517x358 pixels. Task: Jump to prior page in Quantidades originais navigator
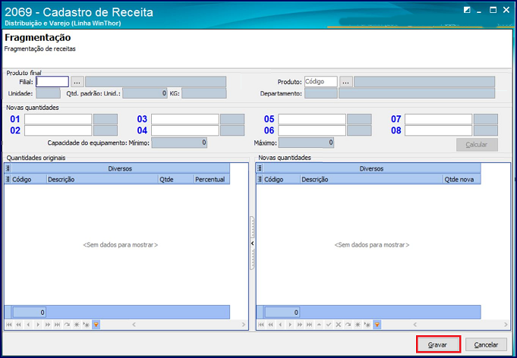(x=18, y=325)
